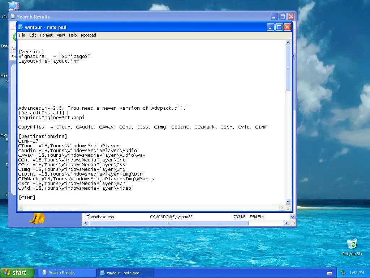This screenshot has height=278, width=370.
Task: Click the C:\WINDOWS\system32 folder path
Action: 171,217
